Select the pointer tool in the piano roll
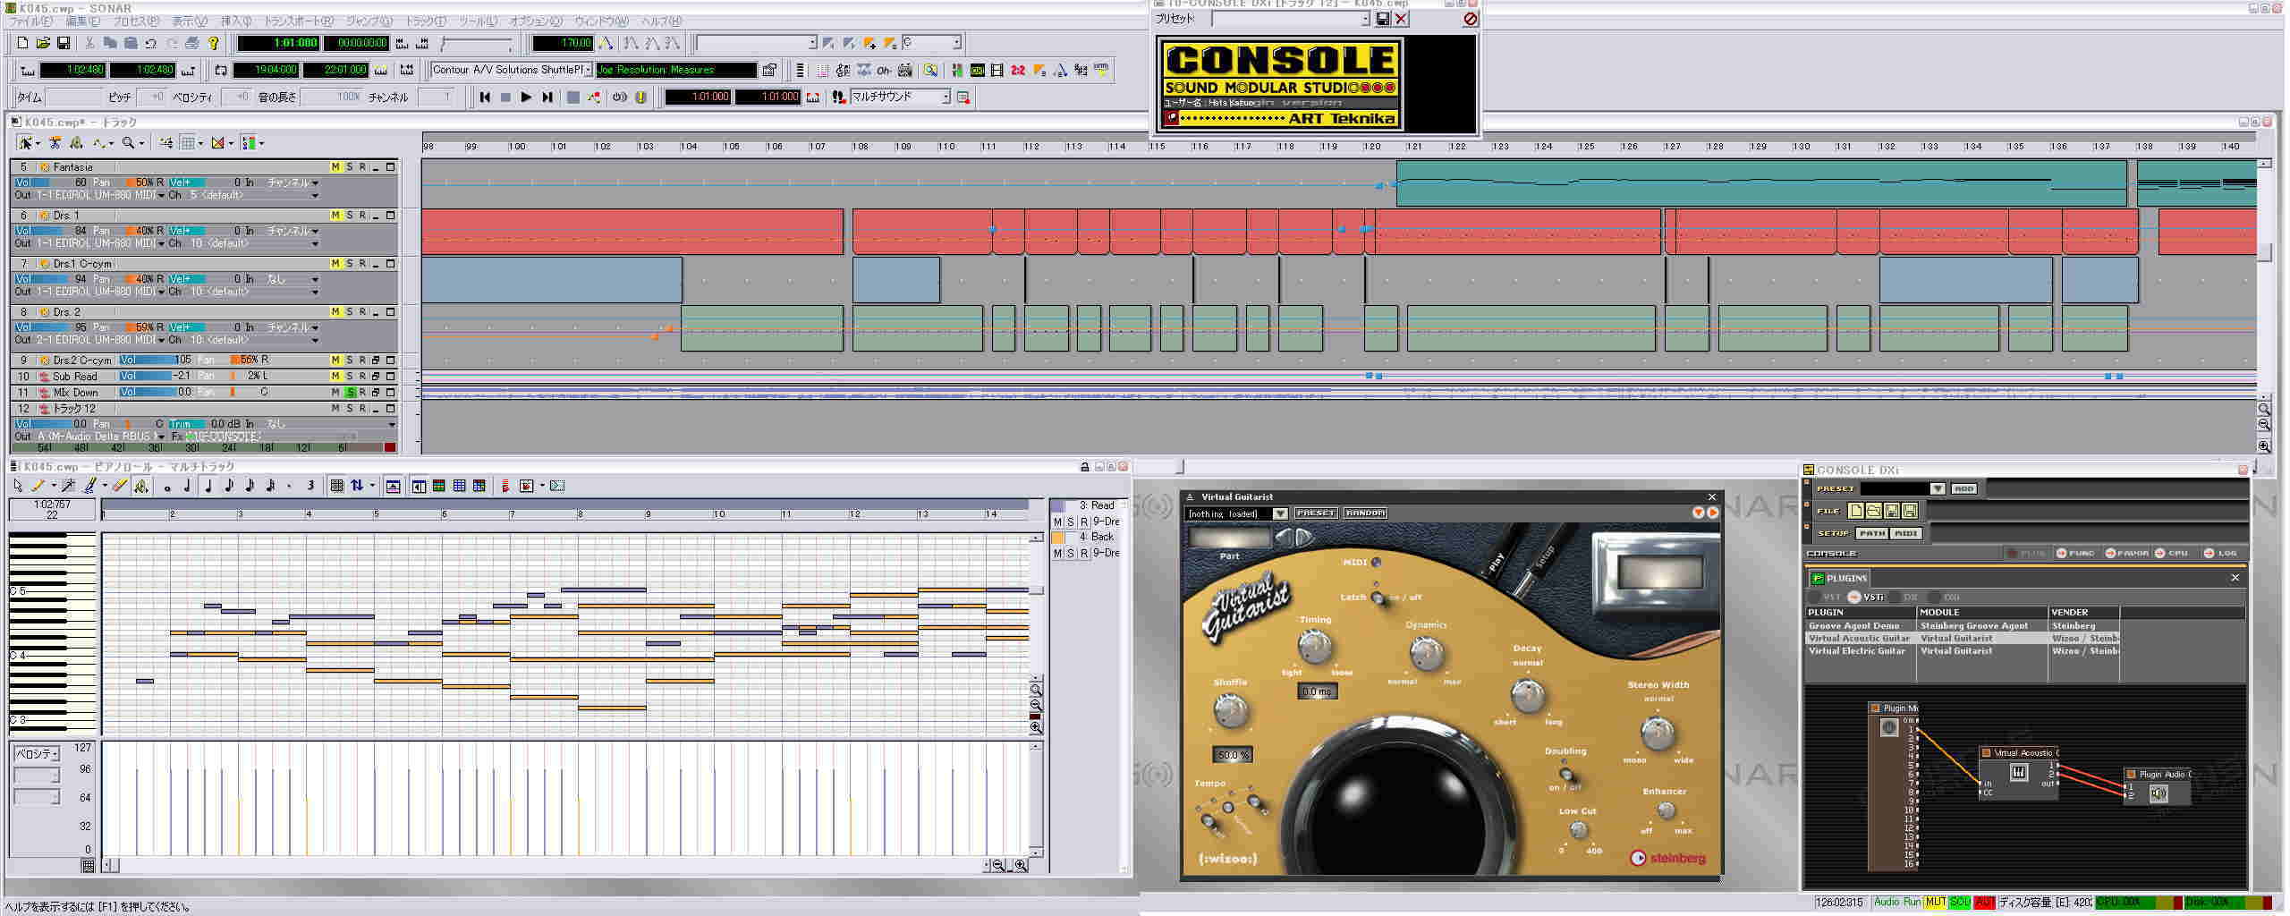Viewport: 2290px width, 916px height. pyautogui.click(x=18, y=486)
